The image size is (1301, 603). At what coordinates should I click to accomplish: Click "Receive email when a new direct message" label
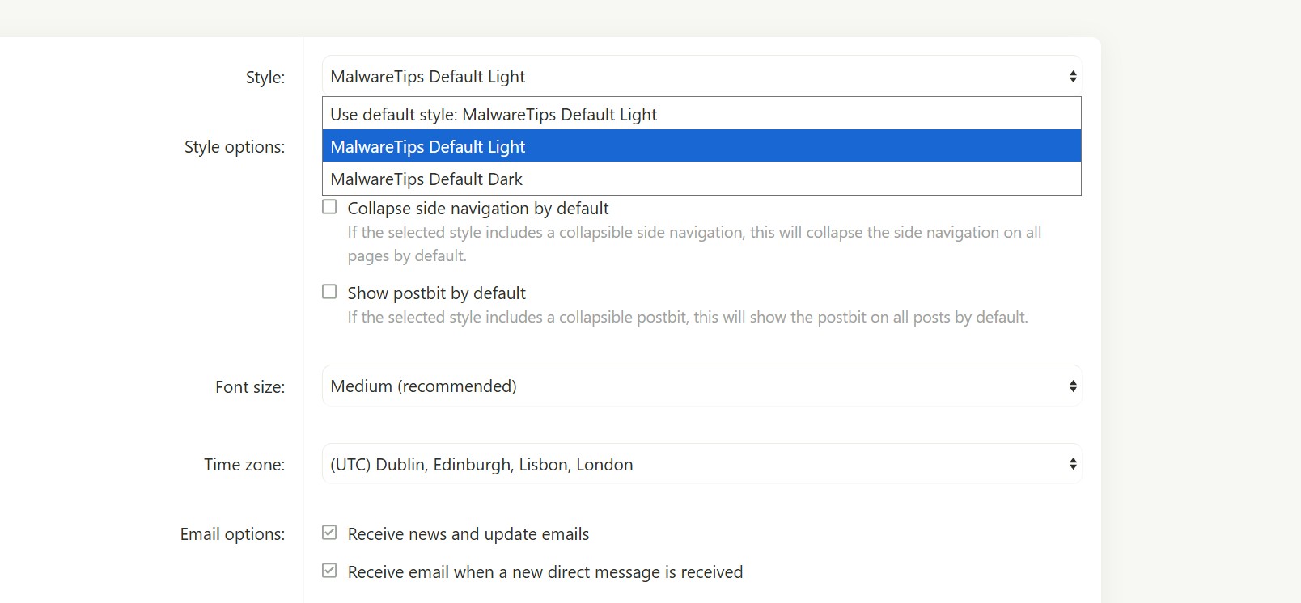[545, 572]
